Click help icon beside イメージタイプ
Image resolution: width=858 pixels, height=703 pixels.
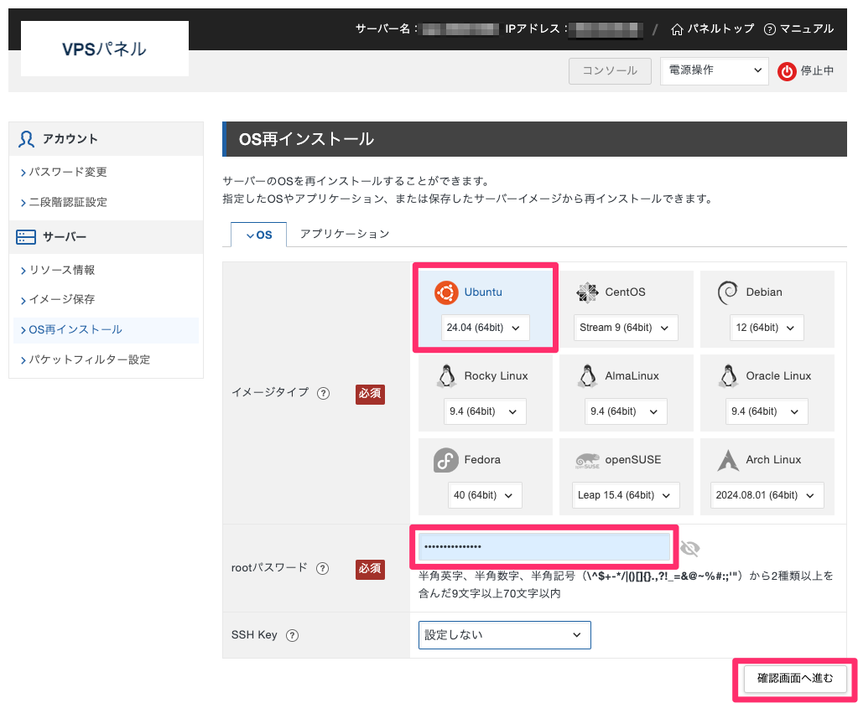[323, 393]
